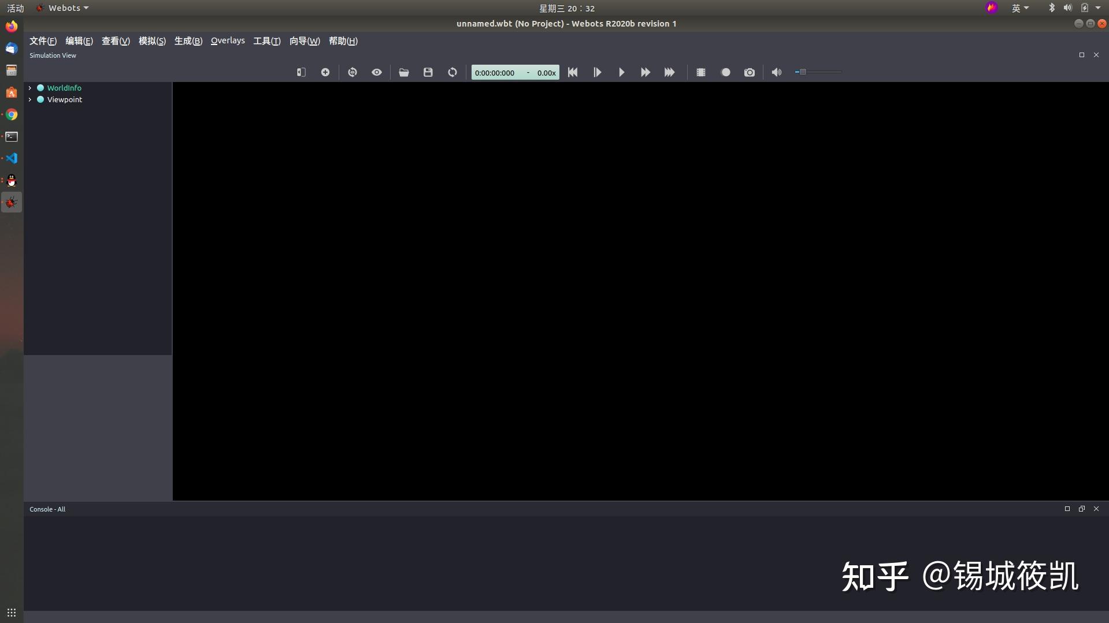Start movie recording with the filmstrip icon

[x=700, y=72]
